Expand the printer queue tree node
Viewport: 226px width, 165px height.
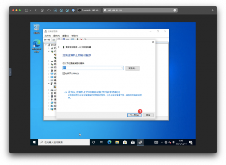coord(49,67)
